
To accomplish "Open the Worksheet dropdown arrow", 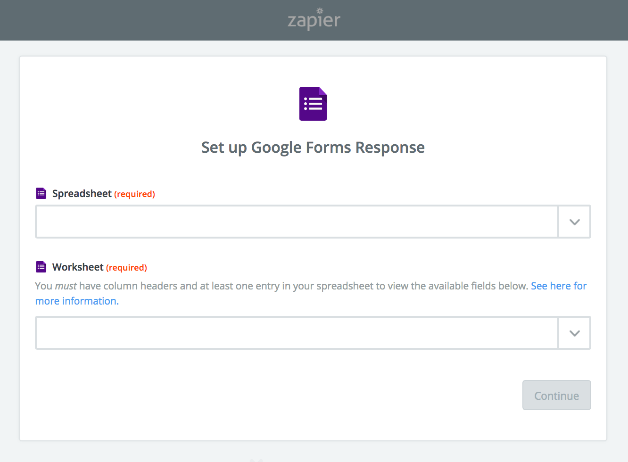I will click(x=574, y=333).
